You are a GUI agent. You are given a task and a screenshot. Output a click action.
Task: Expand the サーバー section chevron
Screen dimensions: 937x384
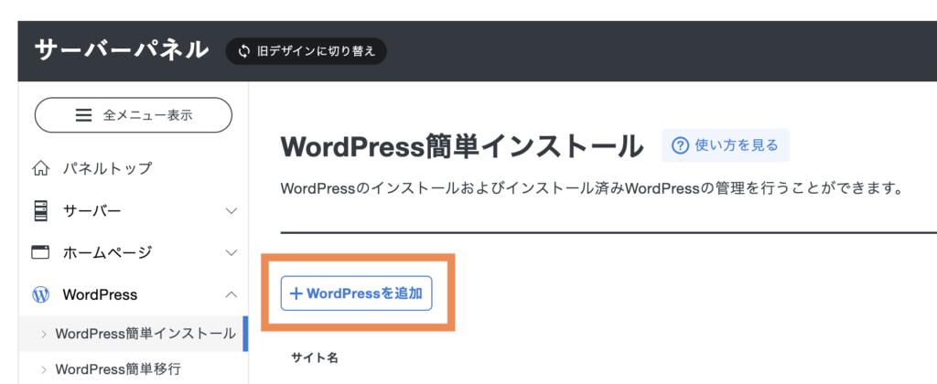(x=231, y=211)
